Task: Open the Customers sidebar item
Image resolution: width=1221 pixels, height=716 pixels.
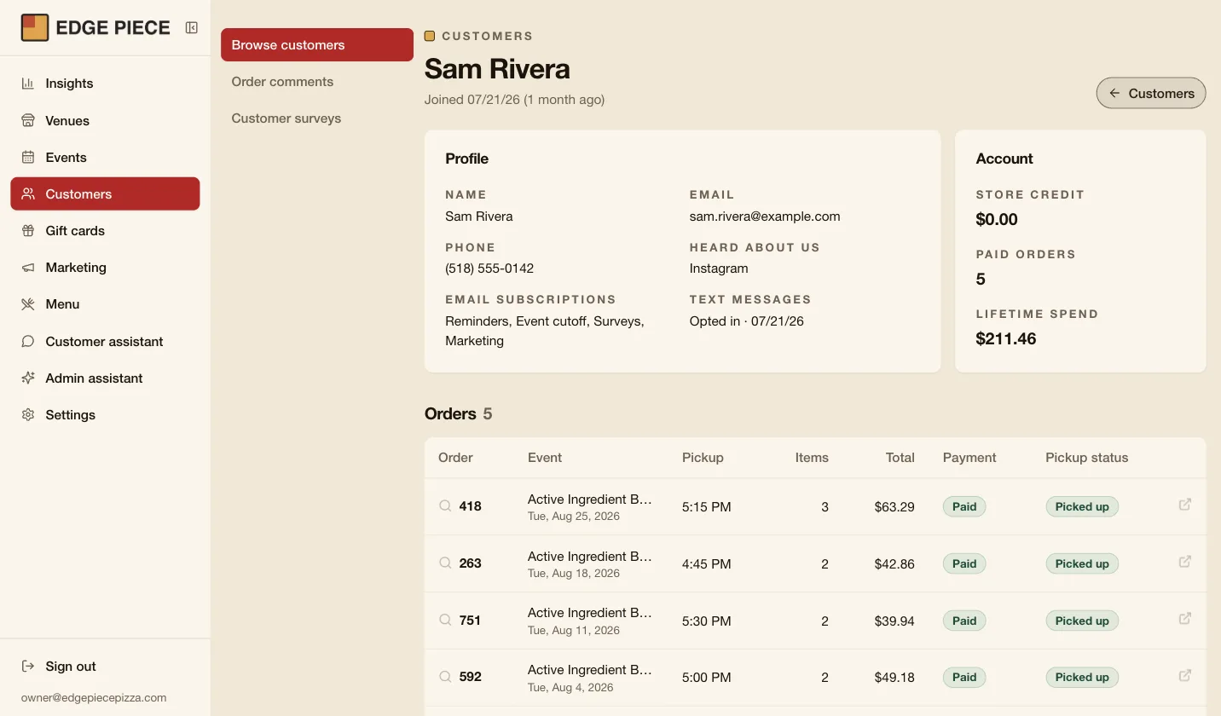Action: [105, 193]
